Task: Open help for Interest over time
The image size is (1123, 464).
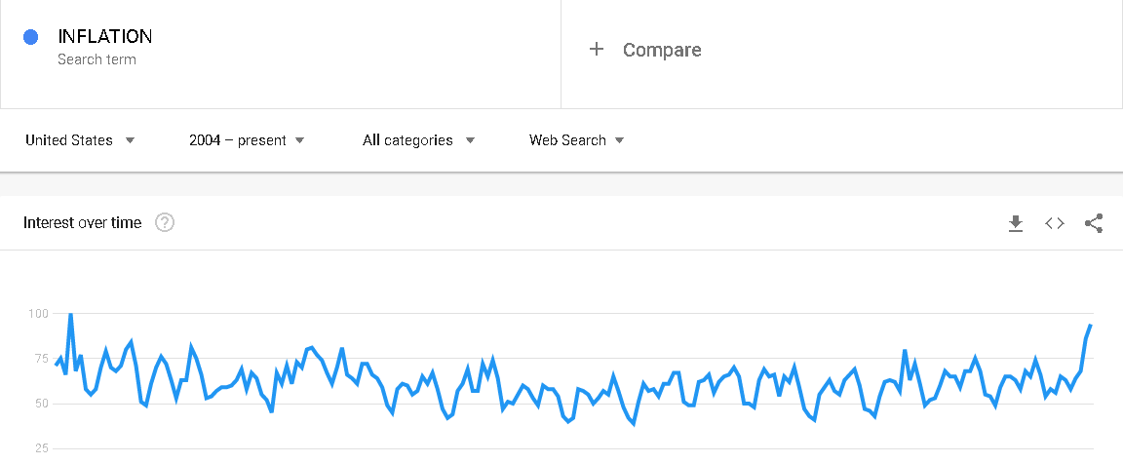Action: pos(165,222)
